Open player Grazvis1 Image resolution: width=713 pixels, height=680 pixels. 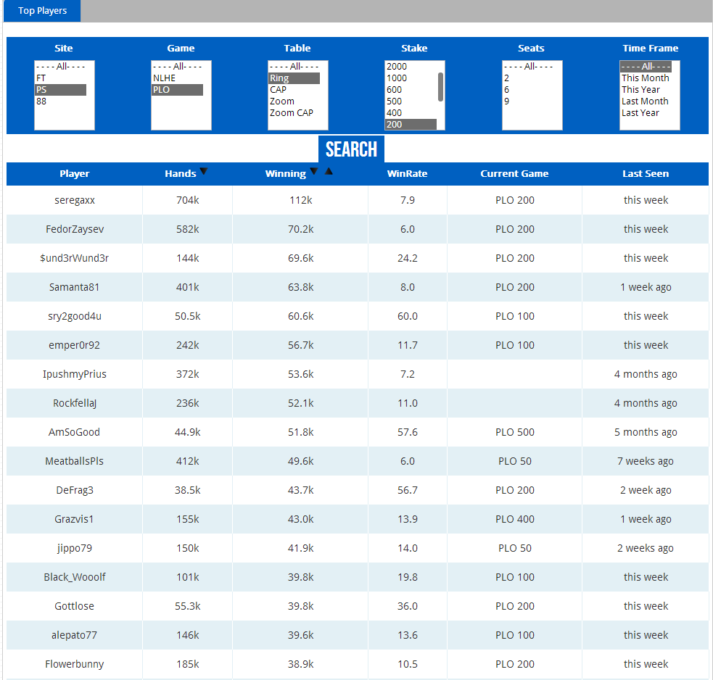75,519
